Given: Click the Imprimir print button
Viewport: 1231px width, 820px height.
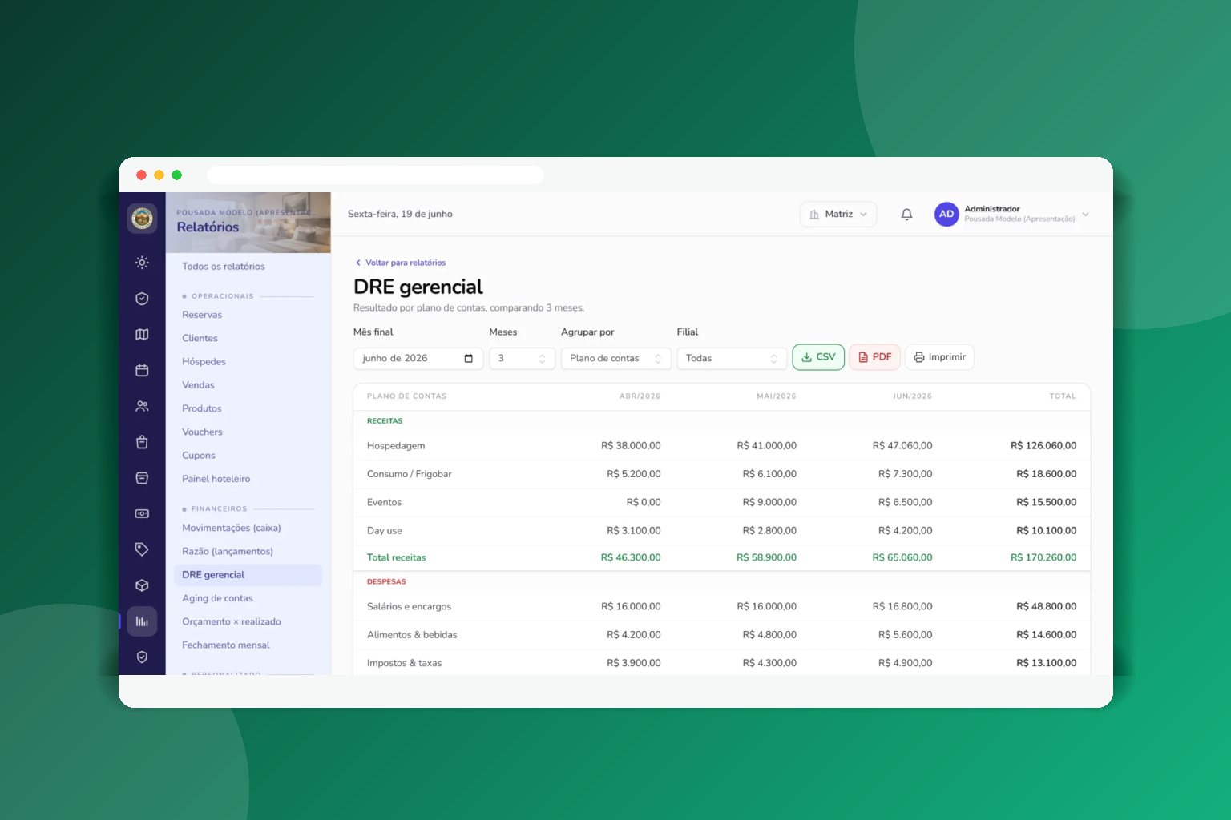Looking at the screenshot, I should [x=939, y=357].
